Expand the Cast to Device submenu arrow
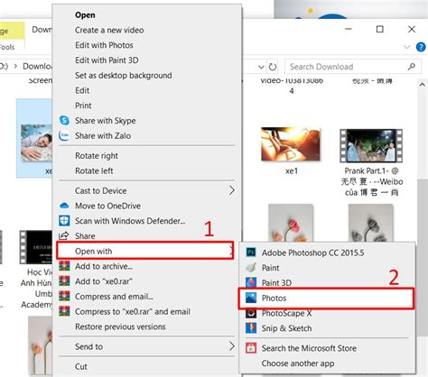Image resolution: width=428 pixels, height=377 pixels. click(x=231, y=190)
